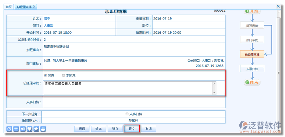The width and height of the screenshot is (285, 137).
Task: Close the 总经理审批 tab with its X
Action: tap(34, 7)
